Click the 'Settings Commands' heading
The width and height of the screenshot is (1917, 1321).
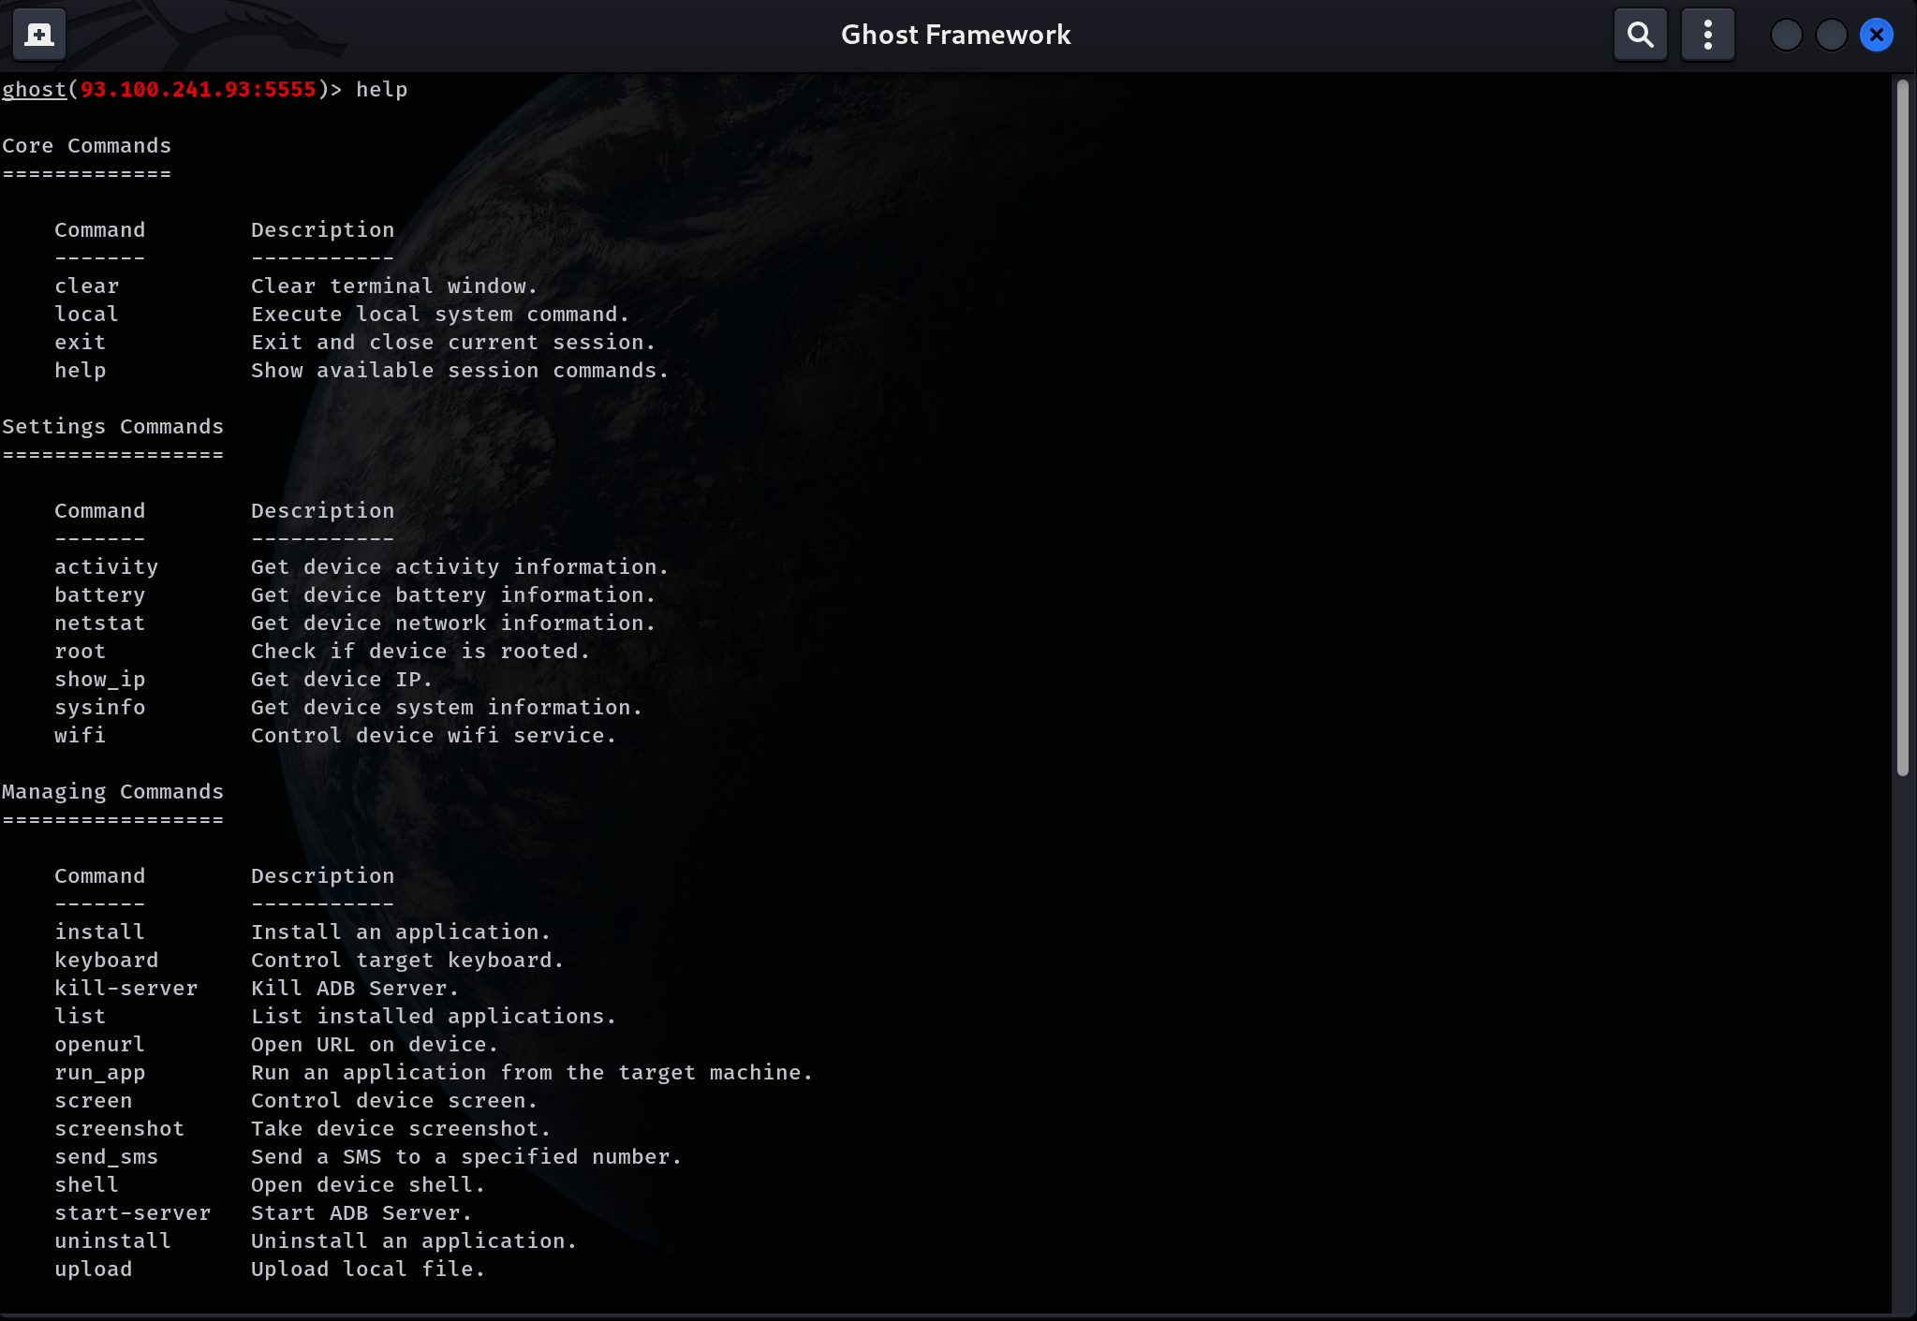(112, 427)
